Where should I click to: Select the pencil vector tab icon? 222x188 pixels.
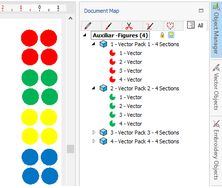click(x=88, y=26)
